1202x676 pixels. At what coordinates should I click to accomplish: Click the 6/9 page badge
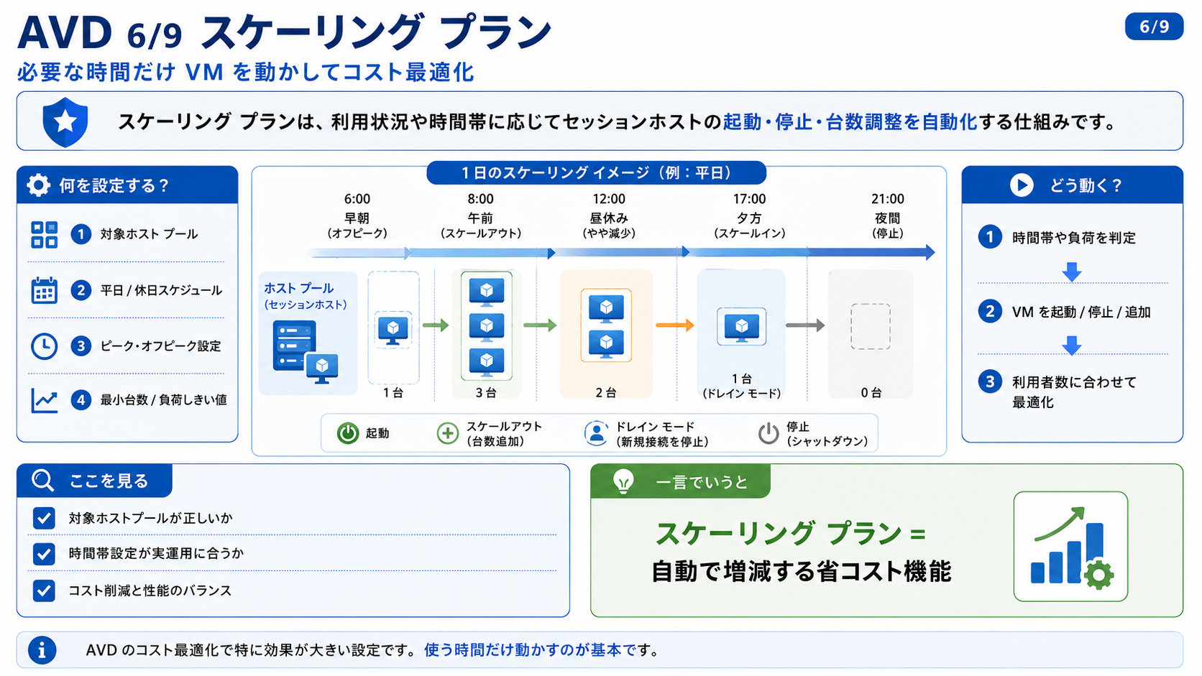click(1154, 27)
